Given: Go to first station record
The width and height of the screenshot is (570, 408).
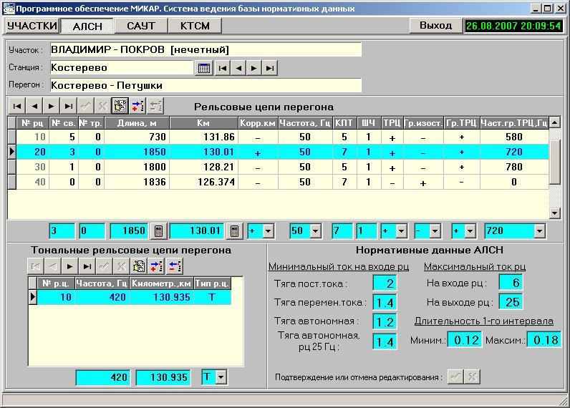Looking at the screenshot, I should coord(223,68).
